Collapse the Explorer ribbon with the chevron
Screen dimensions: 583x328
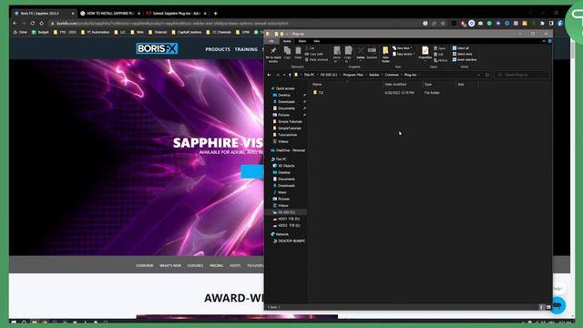tap(544, 41)
